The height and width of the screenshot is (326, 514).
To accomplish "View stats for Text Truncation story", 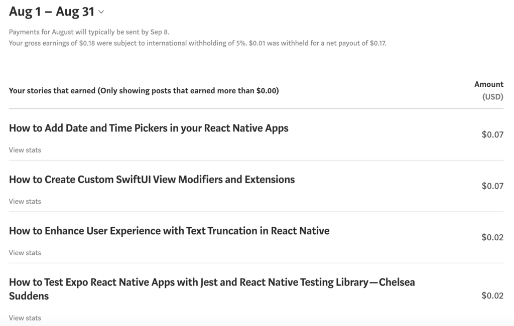I will point(25,253).
